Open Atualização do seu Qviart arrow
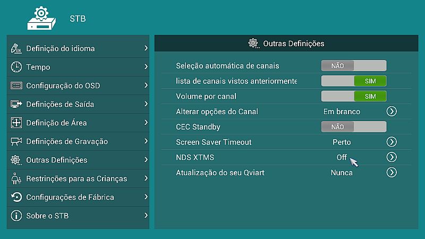This screenshot has height=239, width=425. coord(392,173)
